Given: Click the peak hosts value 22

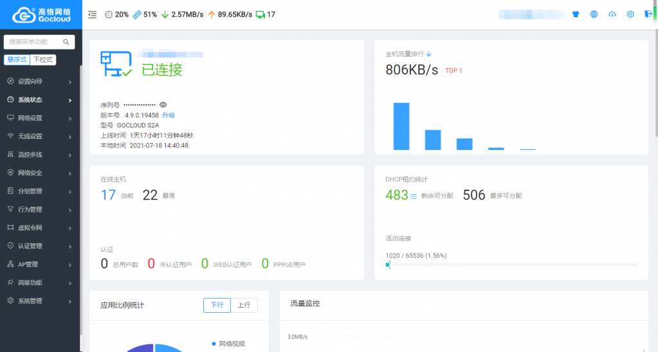Looking at the screenshot, I should 150,195.
